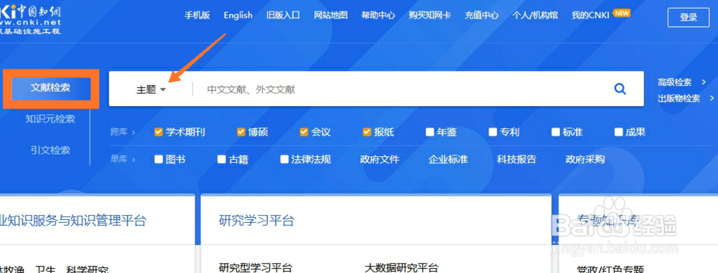The image size is (718, 273).
Task: Open the 科技报告 link
Action: tap(516, 159)
